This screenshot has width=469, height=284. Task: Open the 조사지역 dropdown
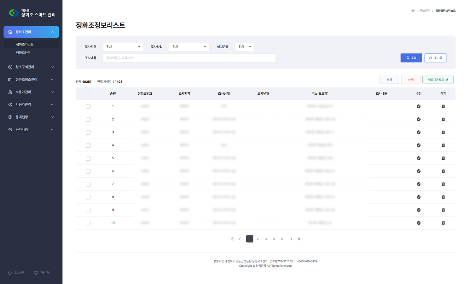tap(123, 47)
